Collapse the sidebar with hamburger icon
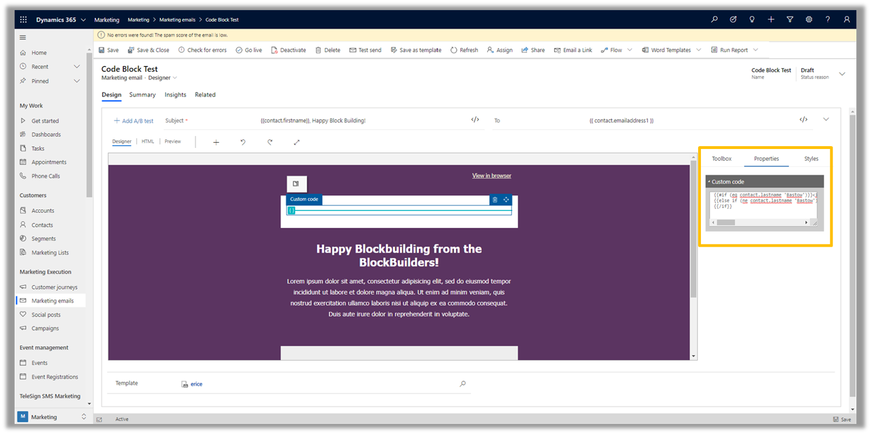 [23, 38]
